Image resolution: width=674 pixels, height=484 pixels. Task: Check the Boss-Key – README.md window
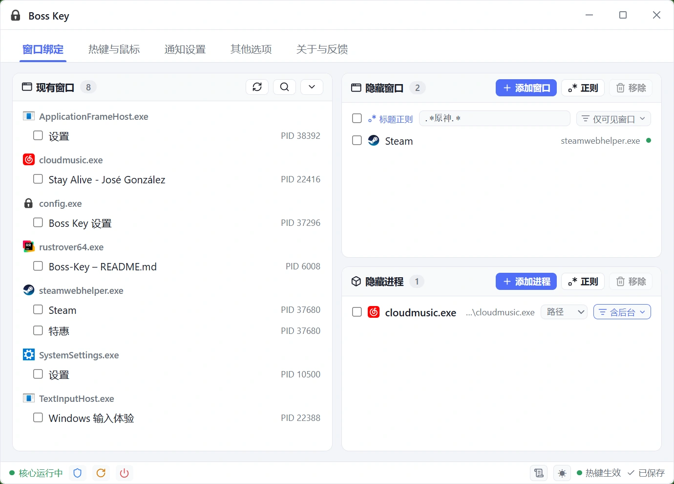[38, 266]
